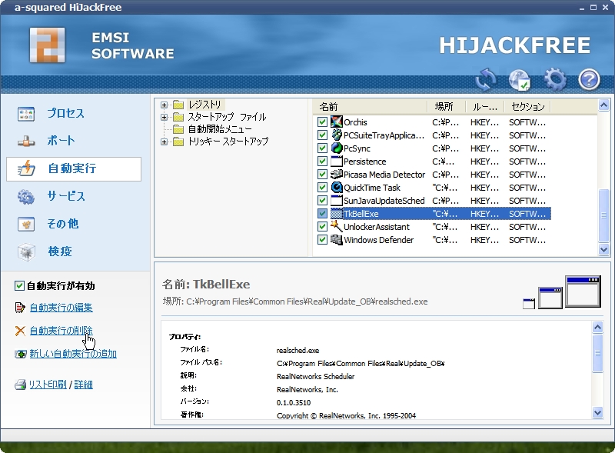Sort list by the セクション column header
This screenshot has height=453, width=615.
(527, 106)
